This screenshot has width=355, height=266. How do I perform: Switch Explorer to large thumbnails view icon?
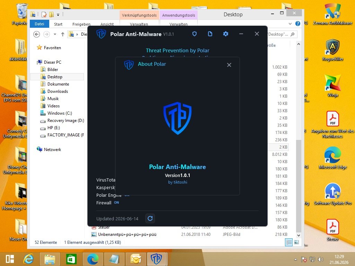(x=296, y=242)
